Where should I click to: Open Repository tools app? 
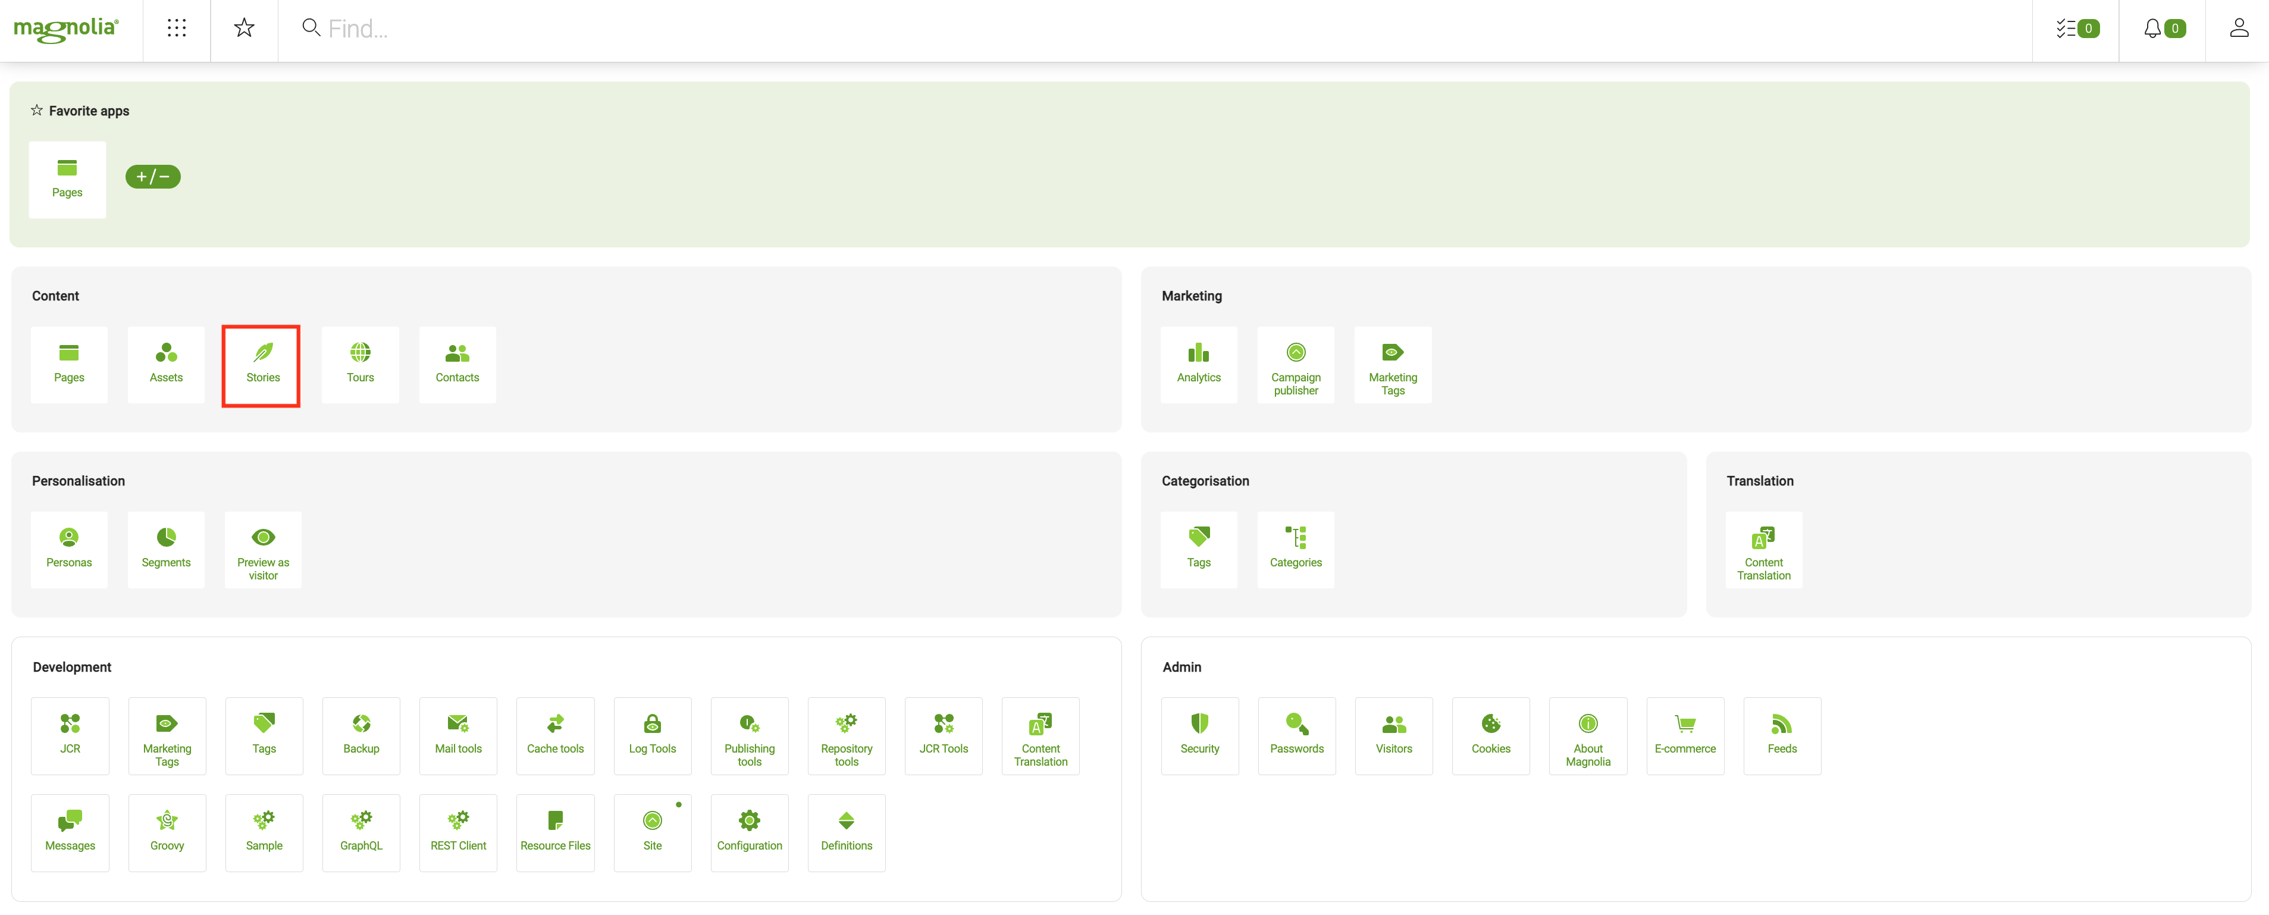pyautogui.click(x=847, y=737)
